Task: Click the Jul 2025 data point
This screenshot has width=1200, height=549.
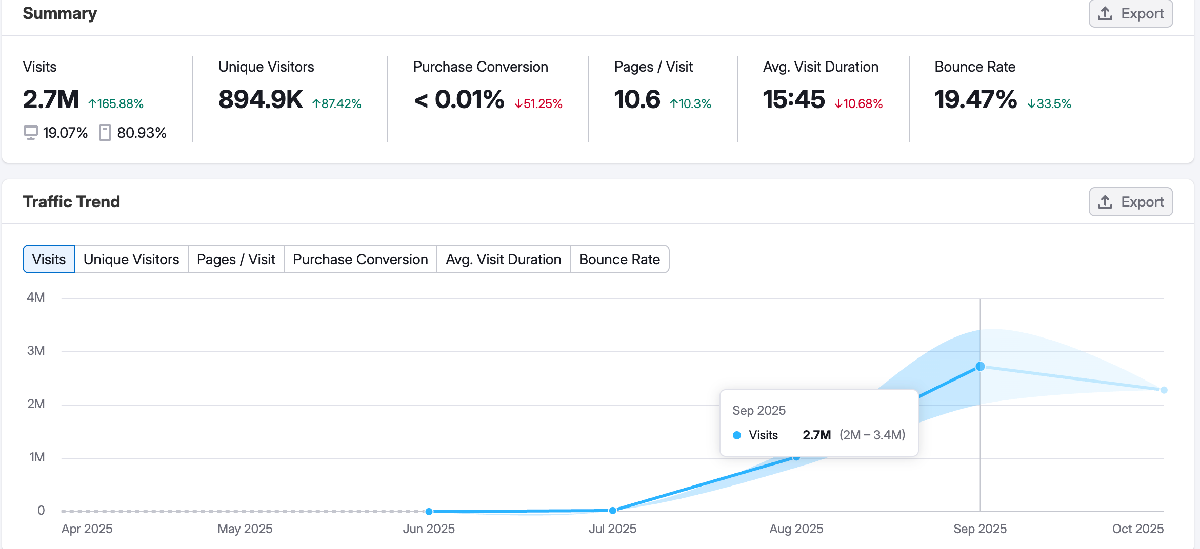Action: pyautogui.click(x=612, y=510)
